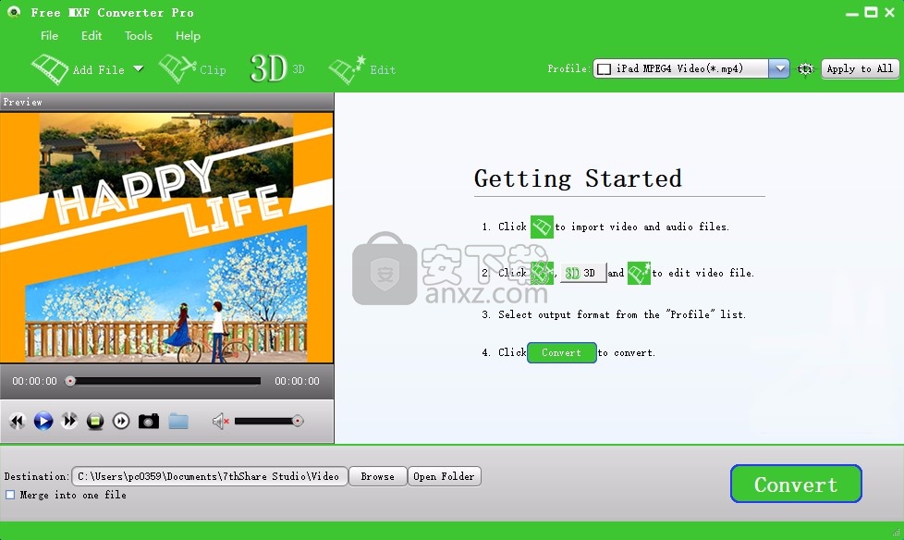The width and height of the screenshot is (904, 540).
Task: Stop the preview playback
Action: (95, 422)
